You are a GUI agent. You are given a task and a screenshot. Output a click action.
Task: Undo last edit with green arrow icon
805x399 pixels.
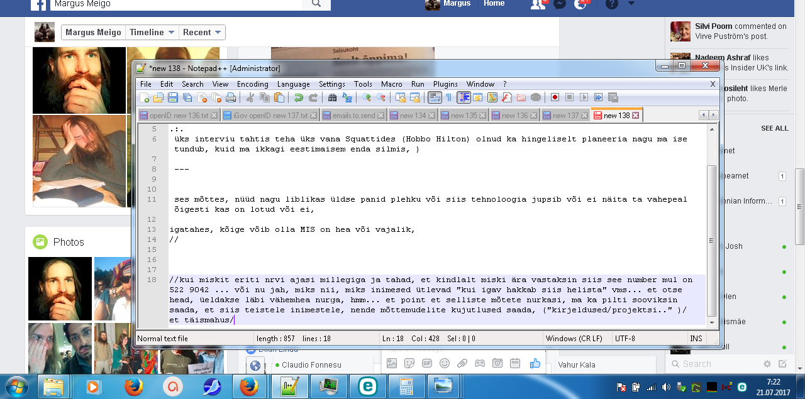tap(298, 97)
